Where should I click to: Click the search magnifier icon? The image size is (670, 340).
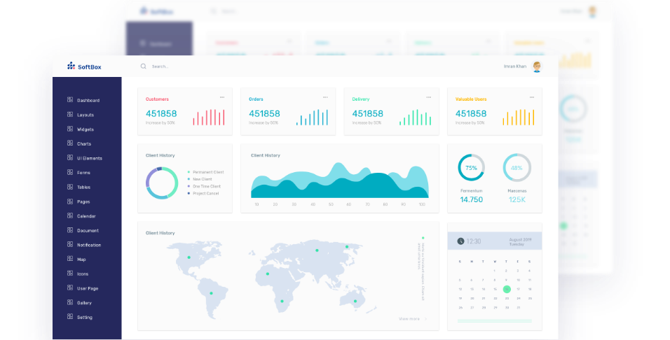coord(144,66)
